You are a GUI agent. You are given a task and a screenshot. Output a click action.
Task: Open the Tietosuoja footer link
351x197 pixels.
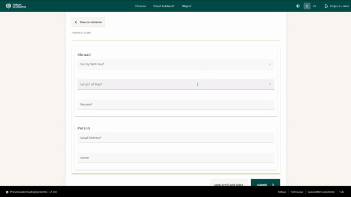(296, 192)
